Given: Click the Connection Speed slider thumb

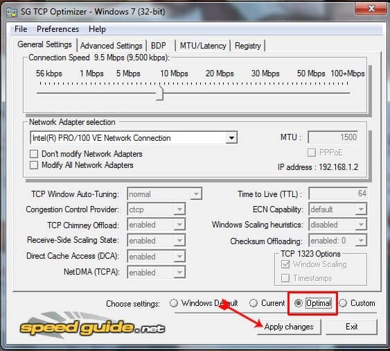Looking at the screenshot, I should click(x=160, y=93).
